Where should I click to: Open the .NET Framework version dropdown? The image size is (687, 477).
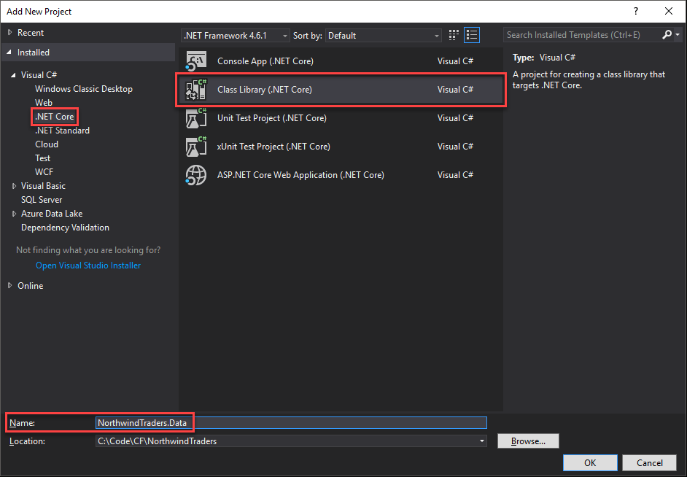coord(235,36)
